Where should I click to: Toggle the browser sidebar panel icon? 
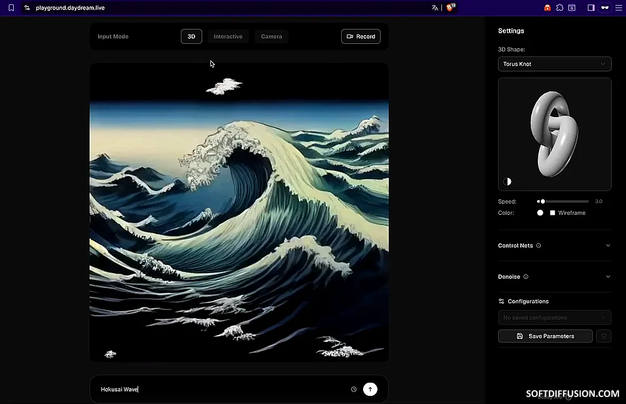(x=592, y=8)
